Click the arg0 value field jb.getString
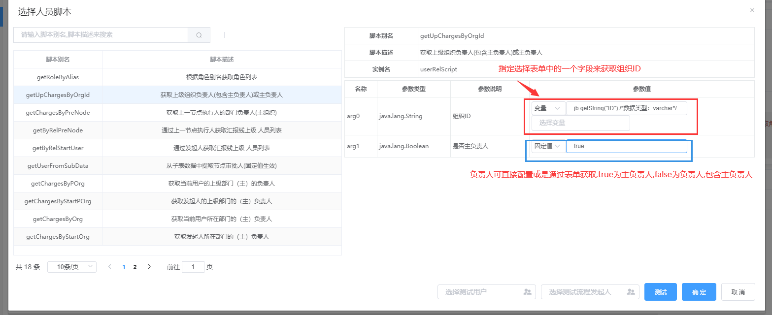The height and width of the screenshot is (315, 772). [627, 108]
